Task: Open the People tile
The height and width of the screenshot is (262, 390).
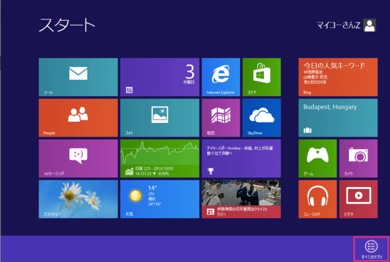Action: [78, 117]
